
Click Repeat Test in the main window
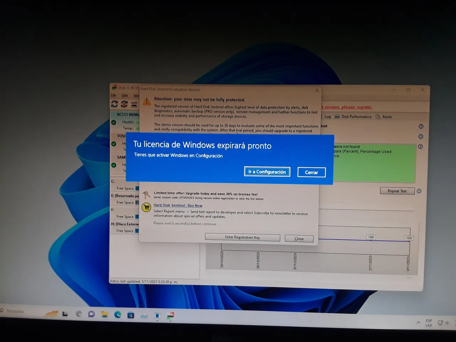pos(397,191)
